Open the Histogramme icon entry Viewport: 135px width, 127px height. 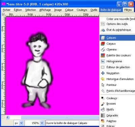click(x=103, y=61)
